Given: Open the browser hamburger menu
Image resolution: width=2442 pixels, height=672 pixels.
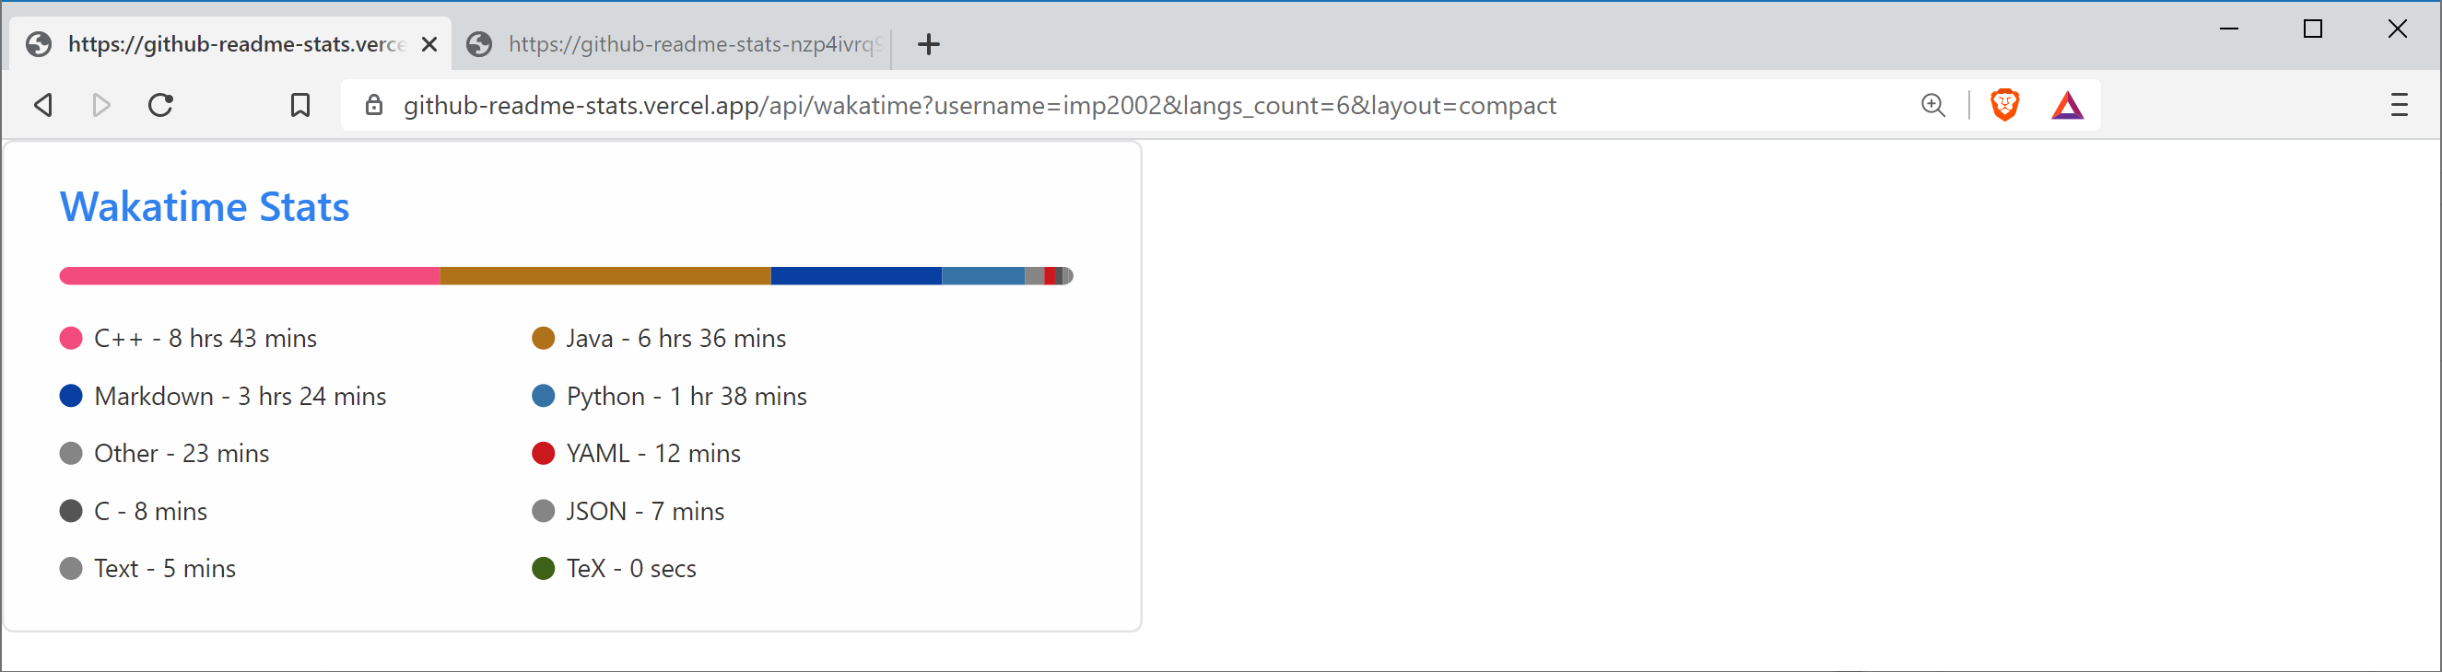Looking at the screenshot, I should point(2399,105).
